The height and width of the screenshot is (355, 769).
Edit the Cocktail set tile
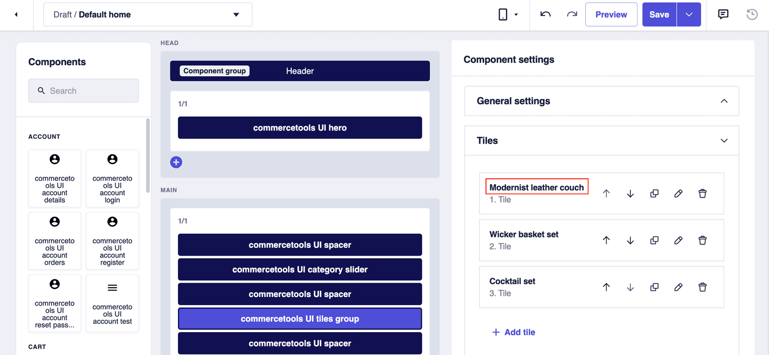678,287
